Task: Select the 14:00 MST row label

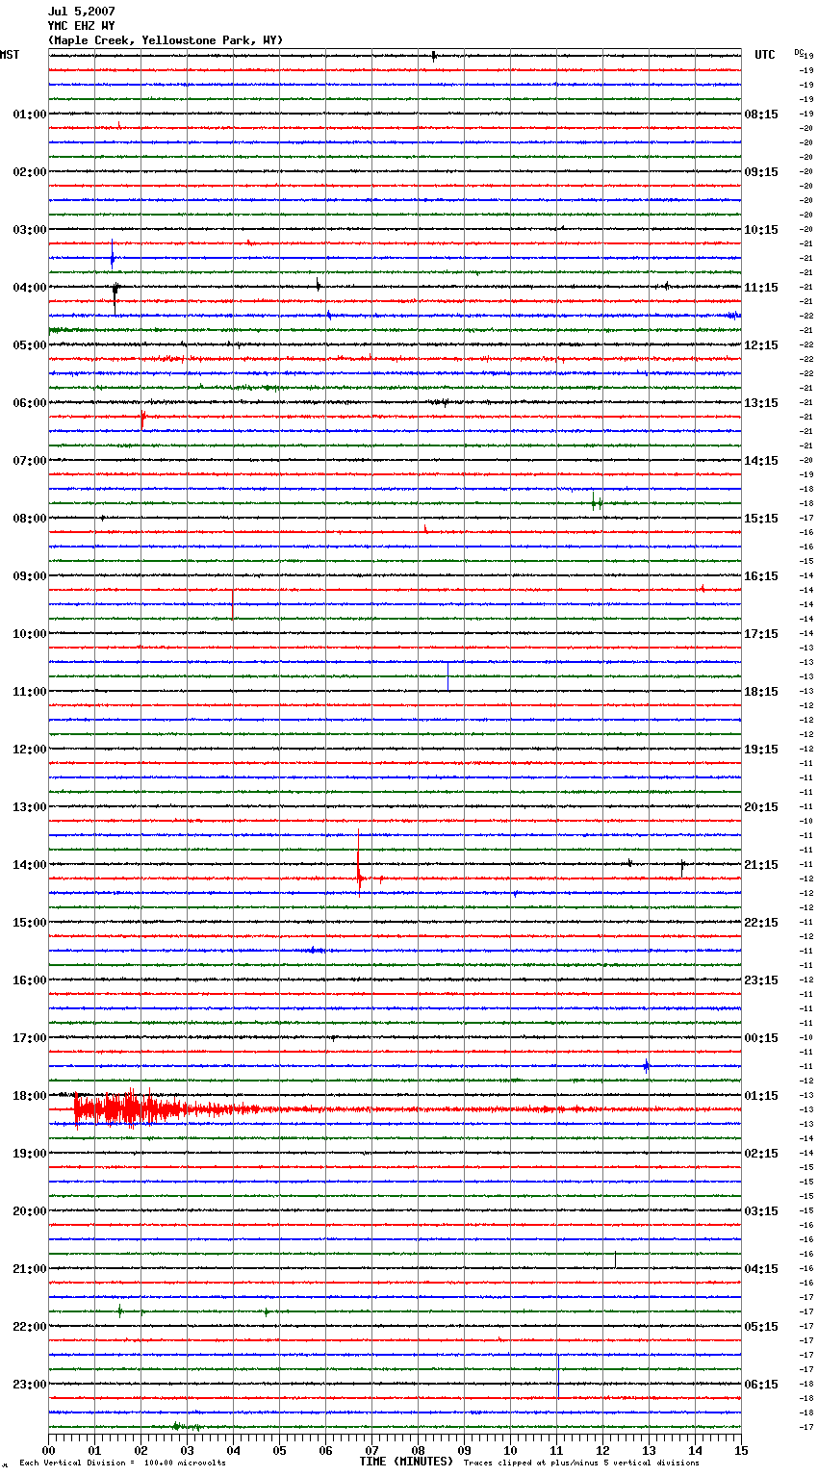Action: coord(29,865)
